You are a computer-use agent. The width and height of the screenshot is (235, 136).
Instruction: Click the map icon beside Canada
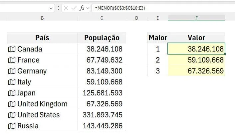[x=12, y=49]
